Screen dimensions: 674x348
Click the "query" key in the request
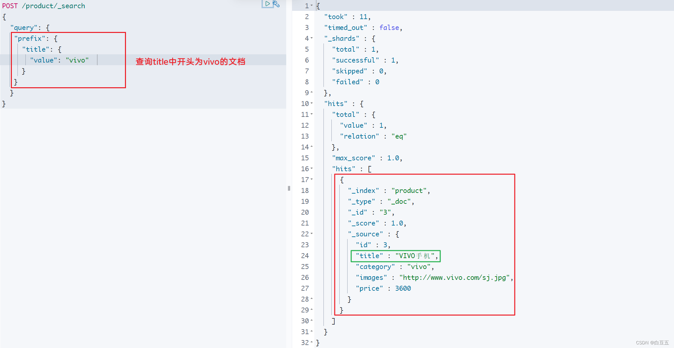click(x=24, y=28)
